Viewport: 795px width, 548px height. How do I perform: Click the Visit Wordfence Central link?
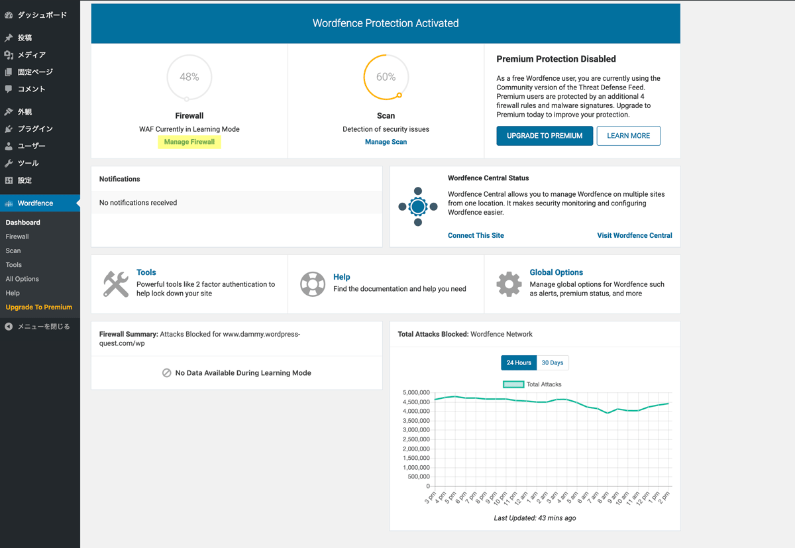(635, 235)
